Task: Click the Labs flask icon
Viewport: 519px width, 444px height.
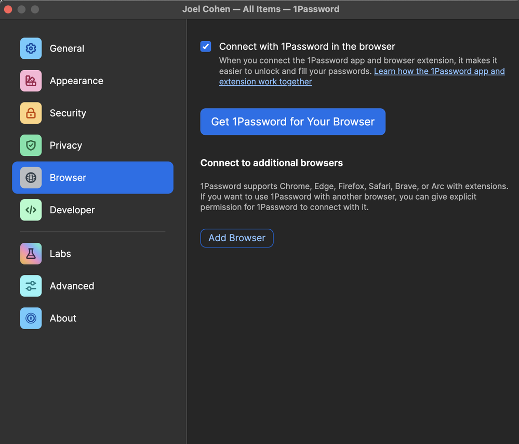Action: click(x=31, y=254)
